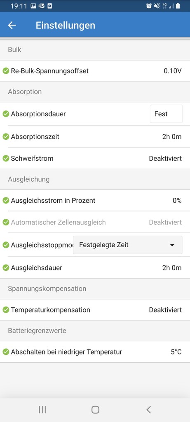The height and width of the screenshot is (422, 190).
Task: Open the Absorptionsdauer Fest selector
Action: click(166, 114)
